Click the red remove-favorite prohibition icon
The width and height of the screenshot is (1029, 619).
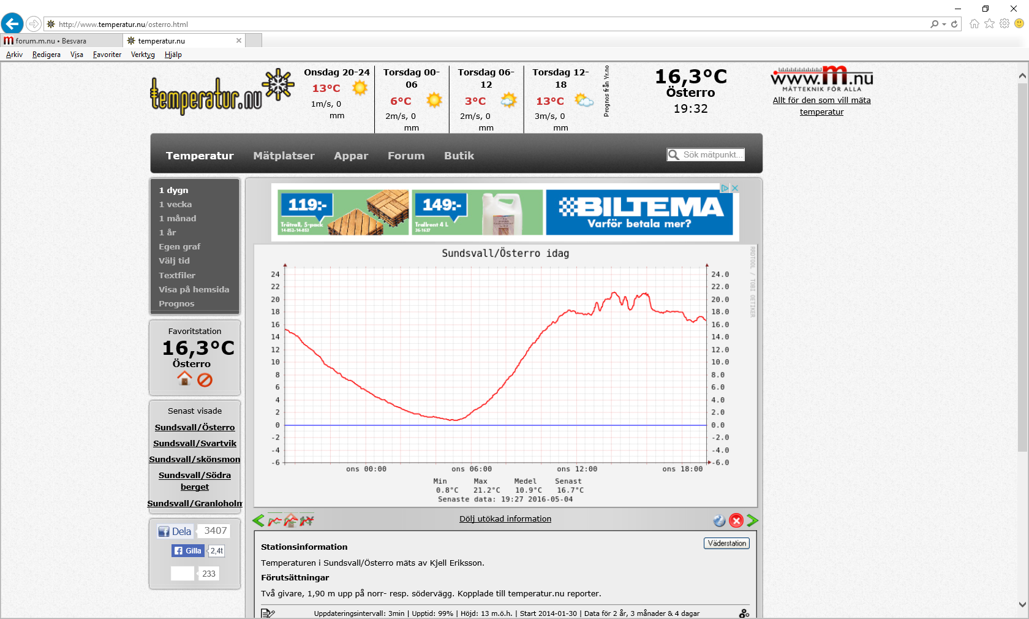point(205,380)
